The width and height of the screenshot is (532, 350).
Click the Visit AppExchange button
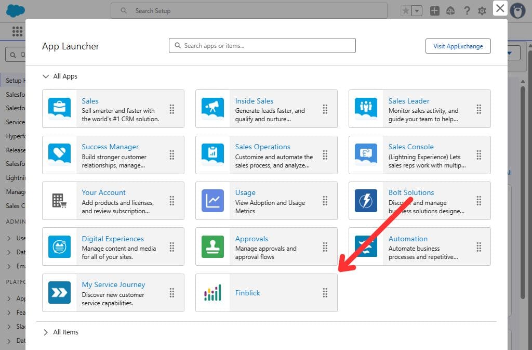tap(458, 46)
